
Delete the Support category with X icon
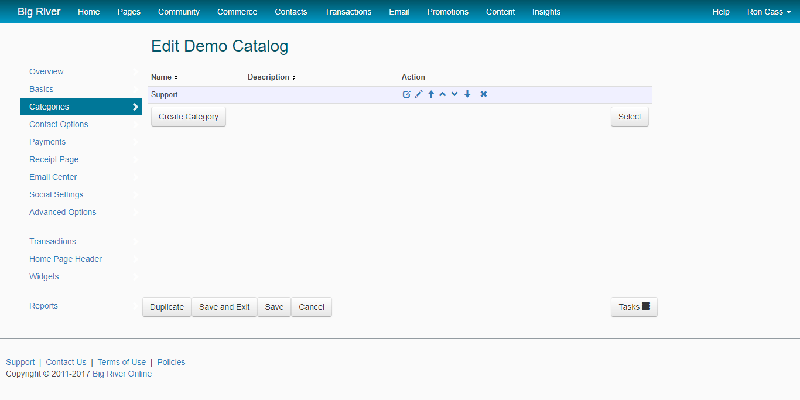[484, 94]
